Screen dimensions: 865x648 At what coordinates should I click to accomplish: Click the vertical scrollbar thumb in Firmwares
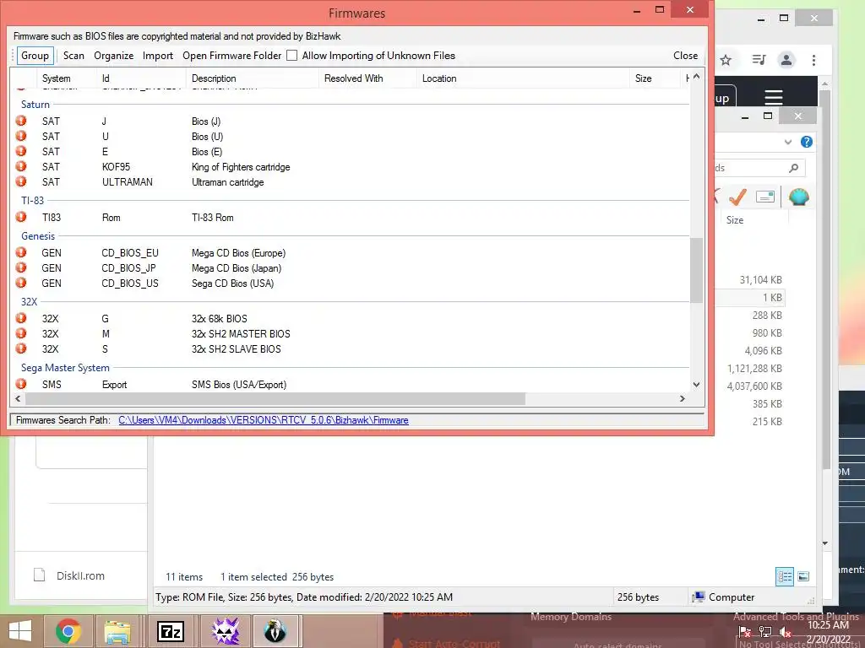696,270
